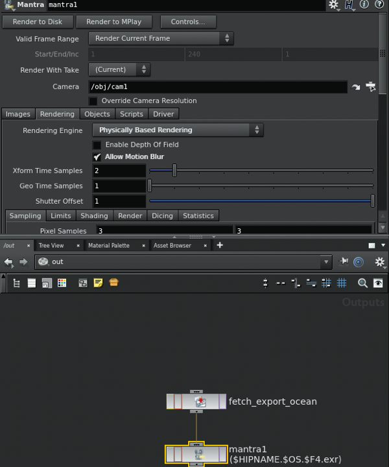Open the network path dropdown arrow
The image size is (389, 467).
(x=326, y=262)
